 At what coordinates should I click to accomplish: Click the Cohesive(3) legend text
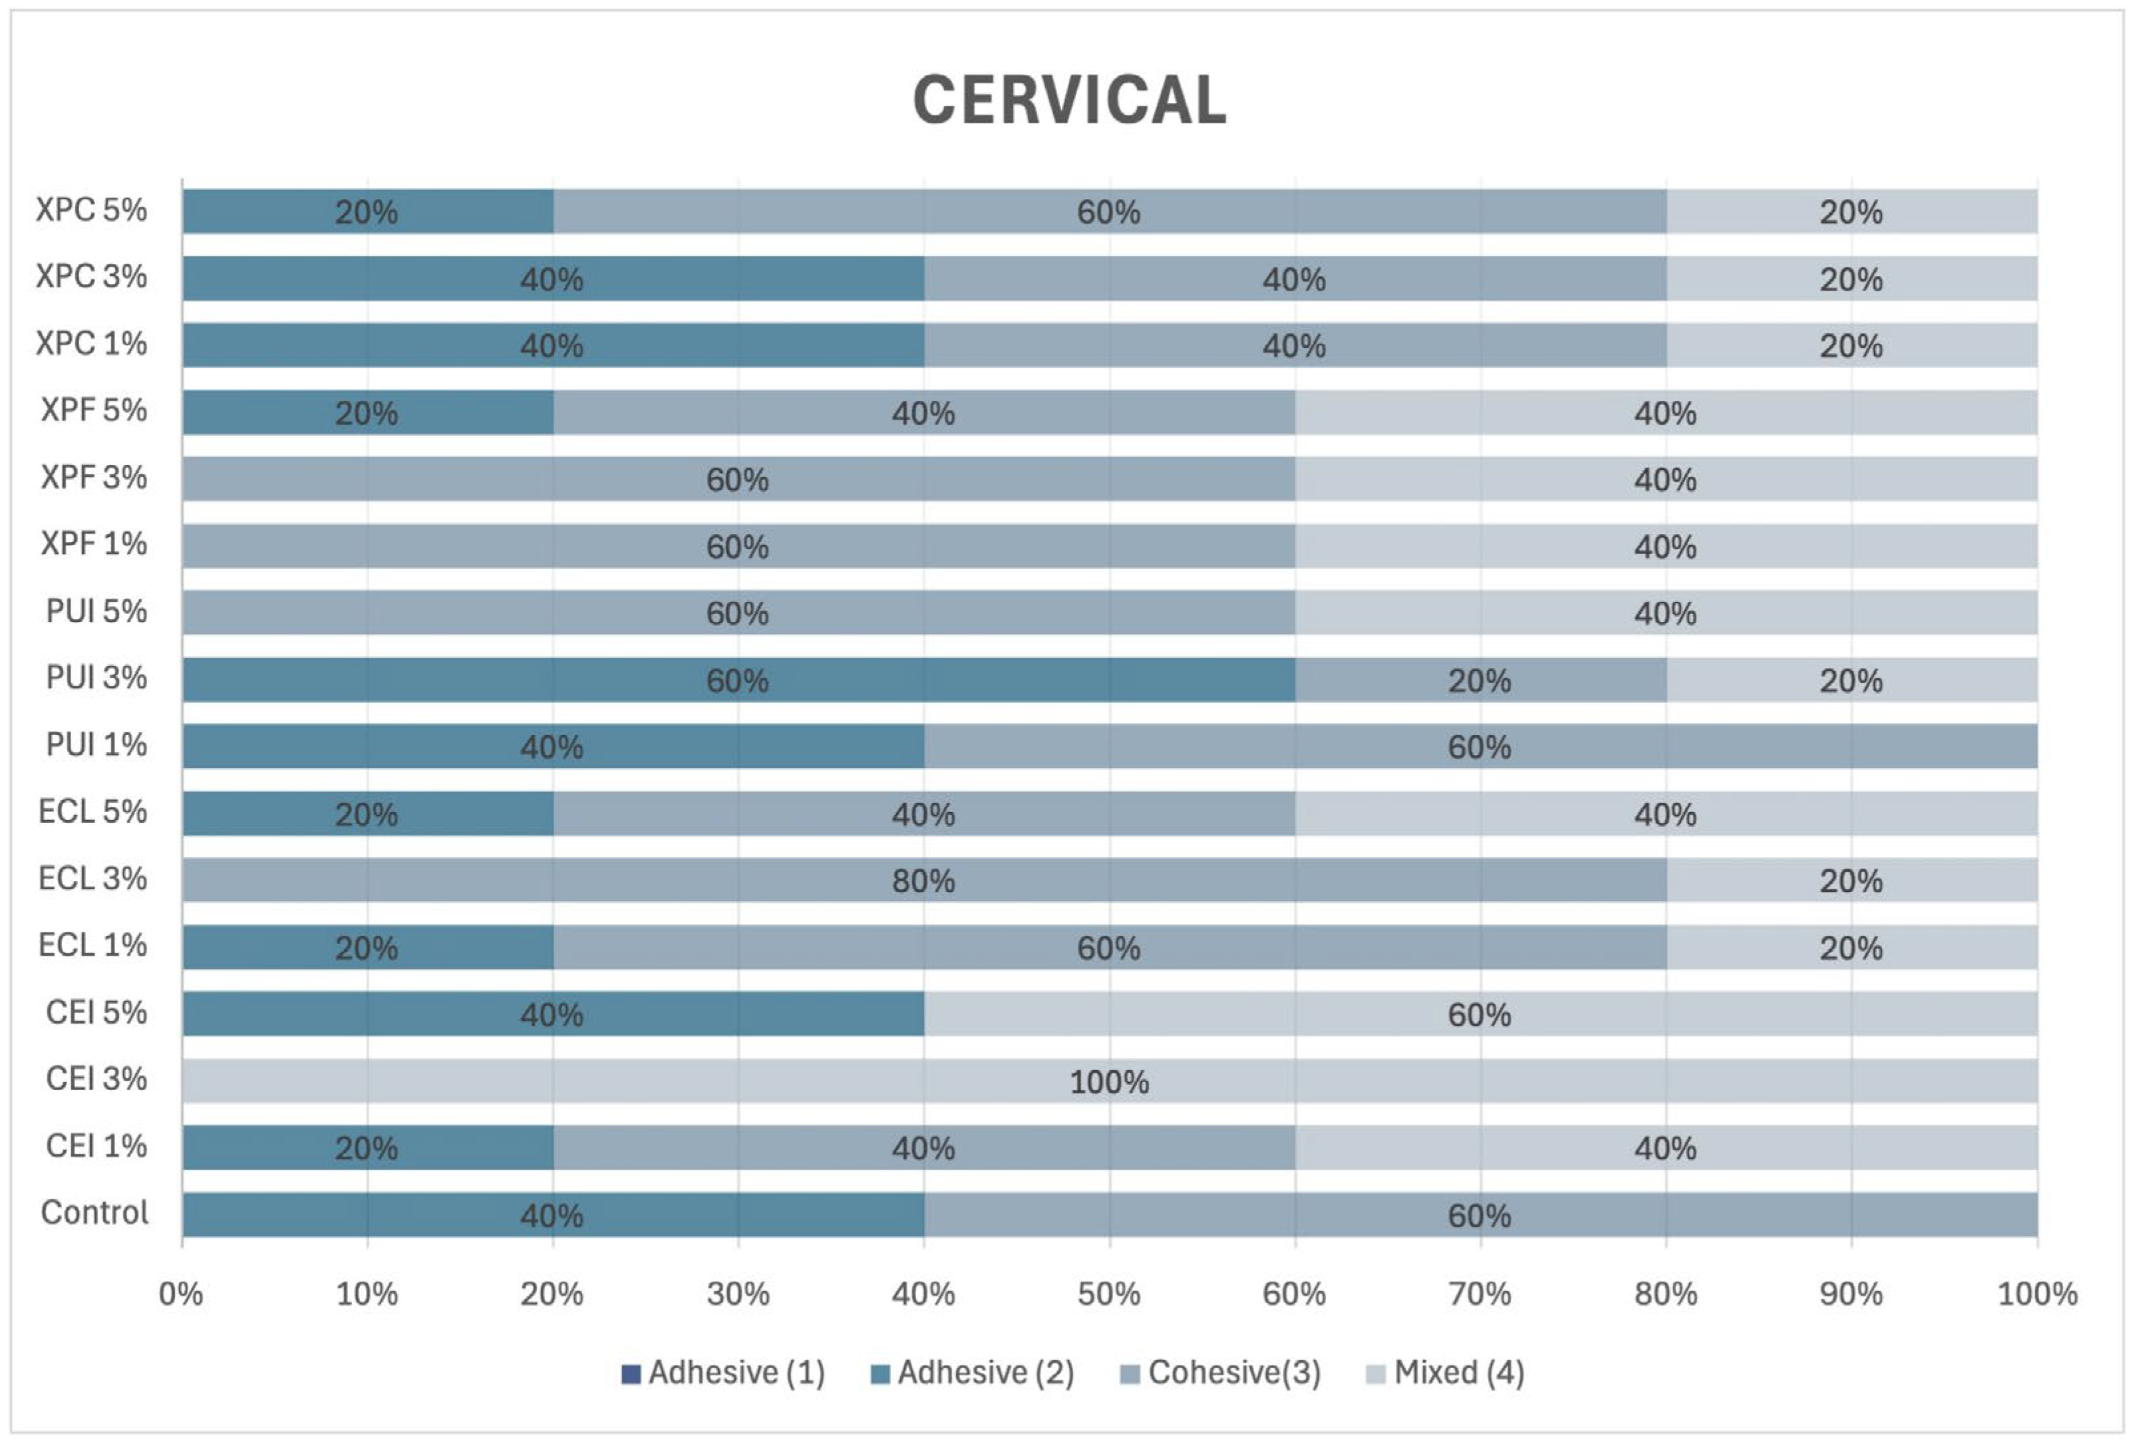(1233, 1372)
